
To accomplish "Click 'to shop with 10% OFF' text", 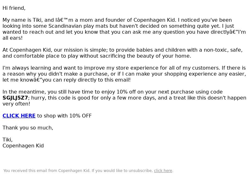I will click(64, 116).
